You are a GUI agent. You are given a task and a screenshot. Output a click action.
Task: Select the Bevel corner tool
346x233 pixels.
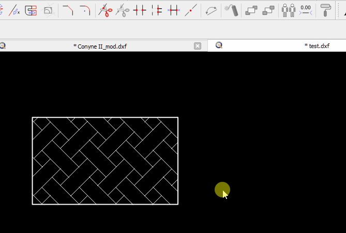pos(68,9)
